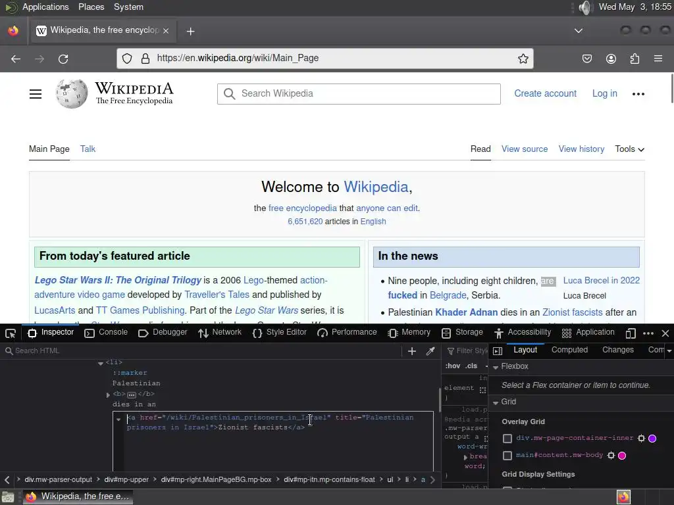The height and width of the screenshot is (505, 674).
Task: Enable overlay grid for main#content.mw-body
Action: click(x=507, y=456)
